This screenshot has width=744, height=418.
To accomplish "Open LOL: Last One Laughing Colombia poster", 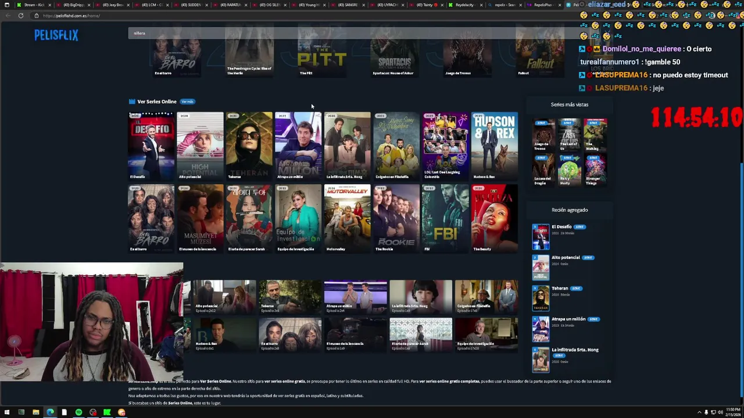I will [445, 146].
